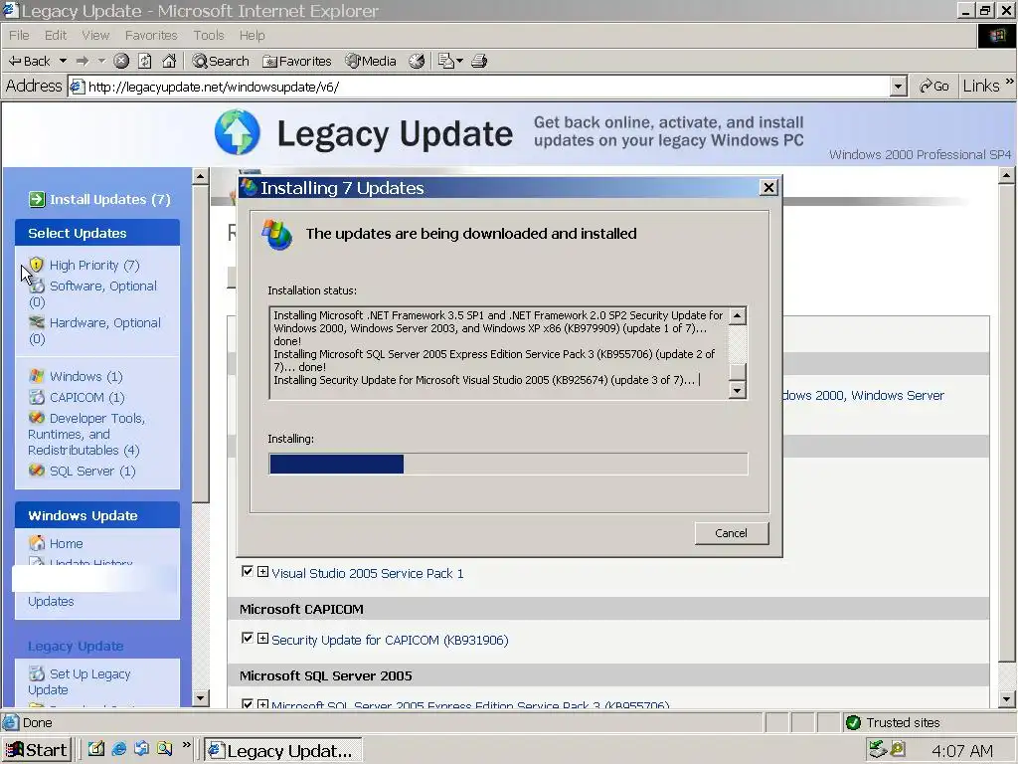Click the Legacy Update globe logo
This screenshot has height=764, width=1018.
coord(238,132)
